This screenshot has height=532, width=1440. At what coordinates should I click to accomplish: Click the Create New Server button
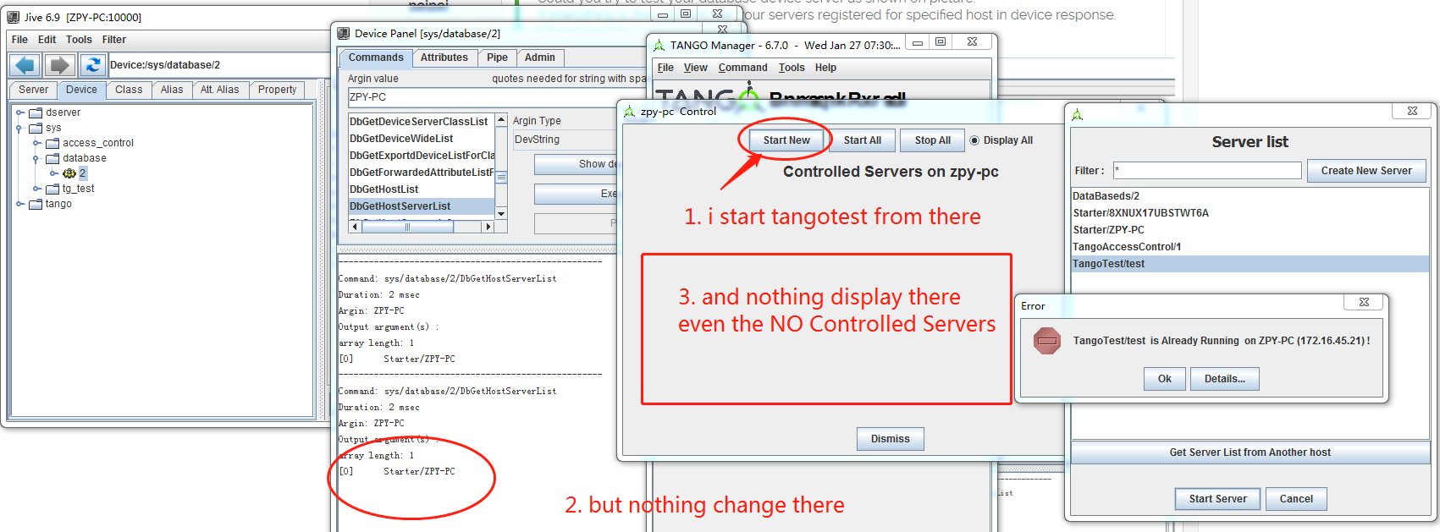(1366, 171)
